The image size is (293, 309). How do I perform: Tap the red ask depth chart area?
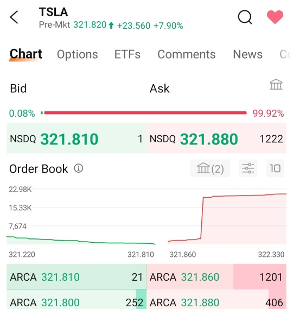227,219
